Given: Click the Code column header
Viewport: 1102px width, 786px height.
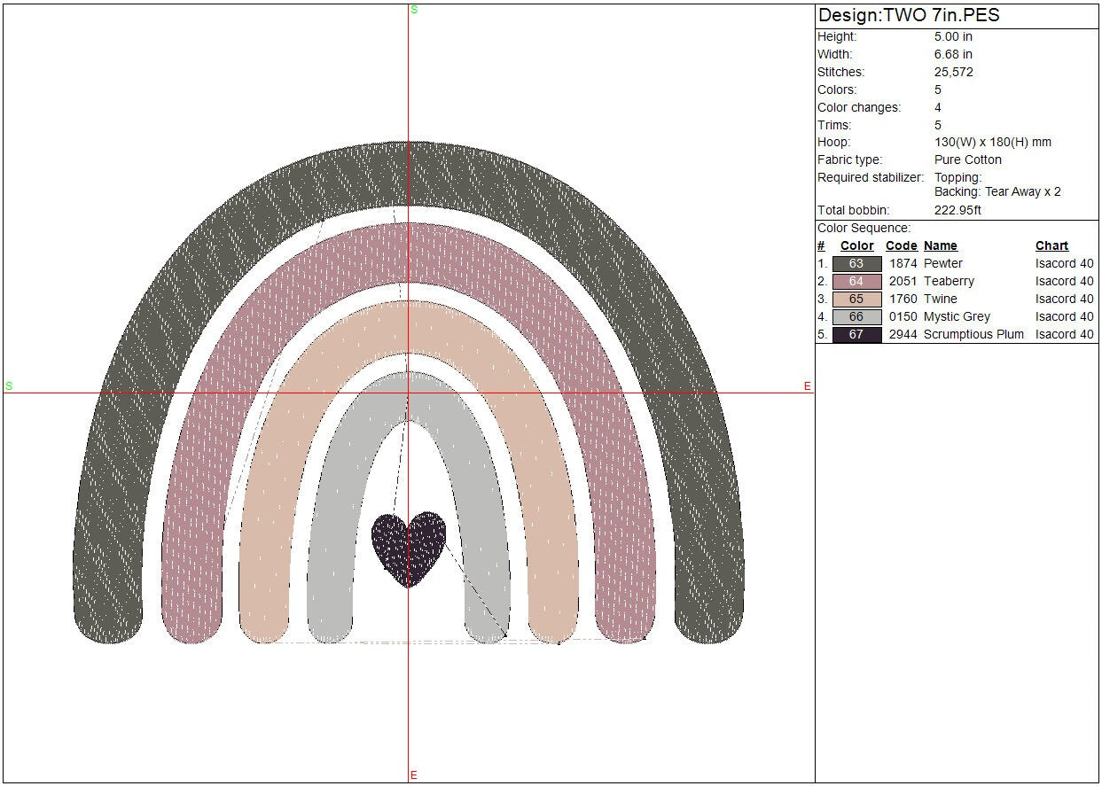Looking at the screenshot, I should click(x=901, y=245).
